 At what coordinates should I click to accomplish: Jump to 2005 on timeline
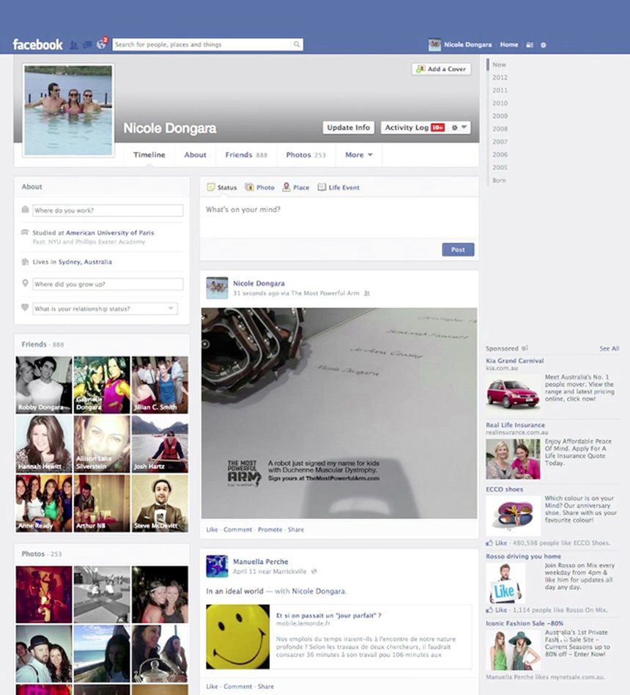click(500, 168)
